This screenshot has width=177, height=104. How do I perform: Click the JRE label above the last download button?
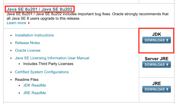pyautogui.click(x=157, y=83)
